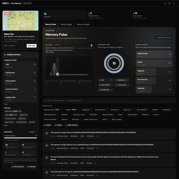
Task: Click the highlighted blue timeline bar
Action: [57, 74]
